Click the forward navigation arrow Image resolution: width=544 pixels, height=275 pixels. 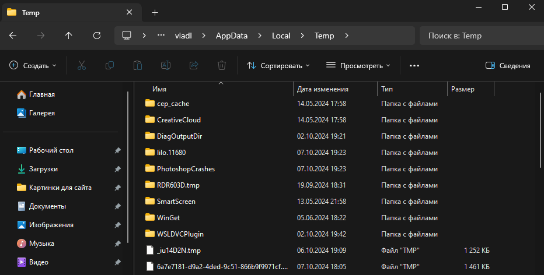click(41, 36)
